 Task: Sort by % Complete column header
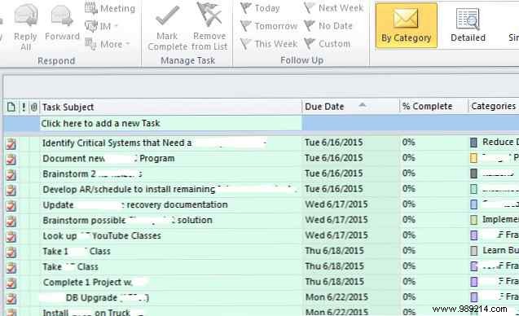(x=433, y=106)
